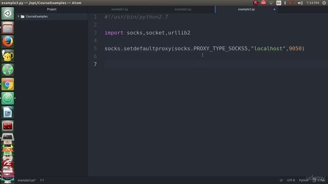Screen dimensions: 328x184
Task: Change the LF line ending setting
Action: tap(281, 180)
